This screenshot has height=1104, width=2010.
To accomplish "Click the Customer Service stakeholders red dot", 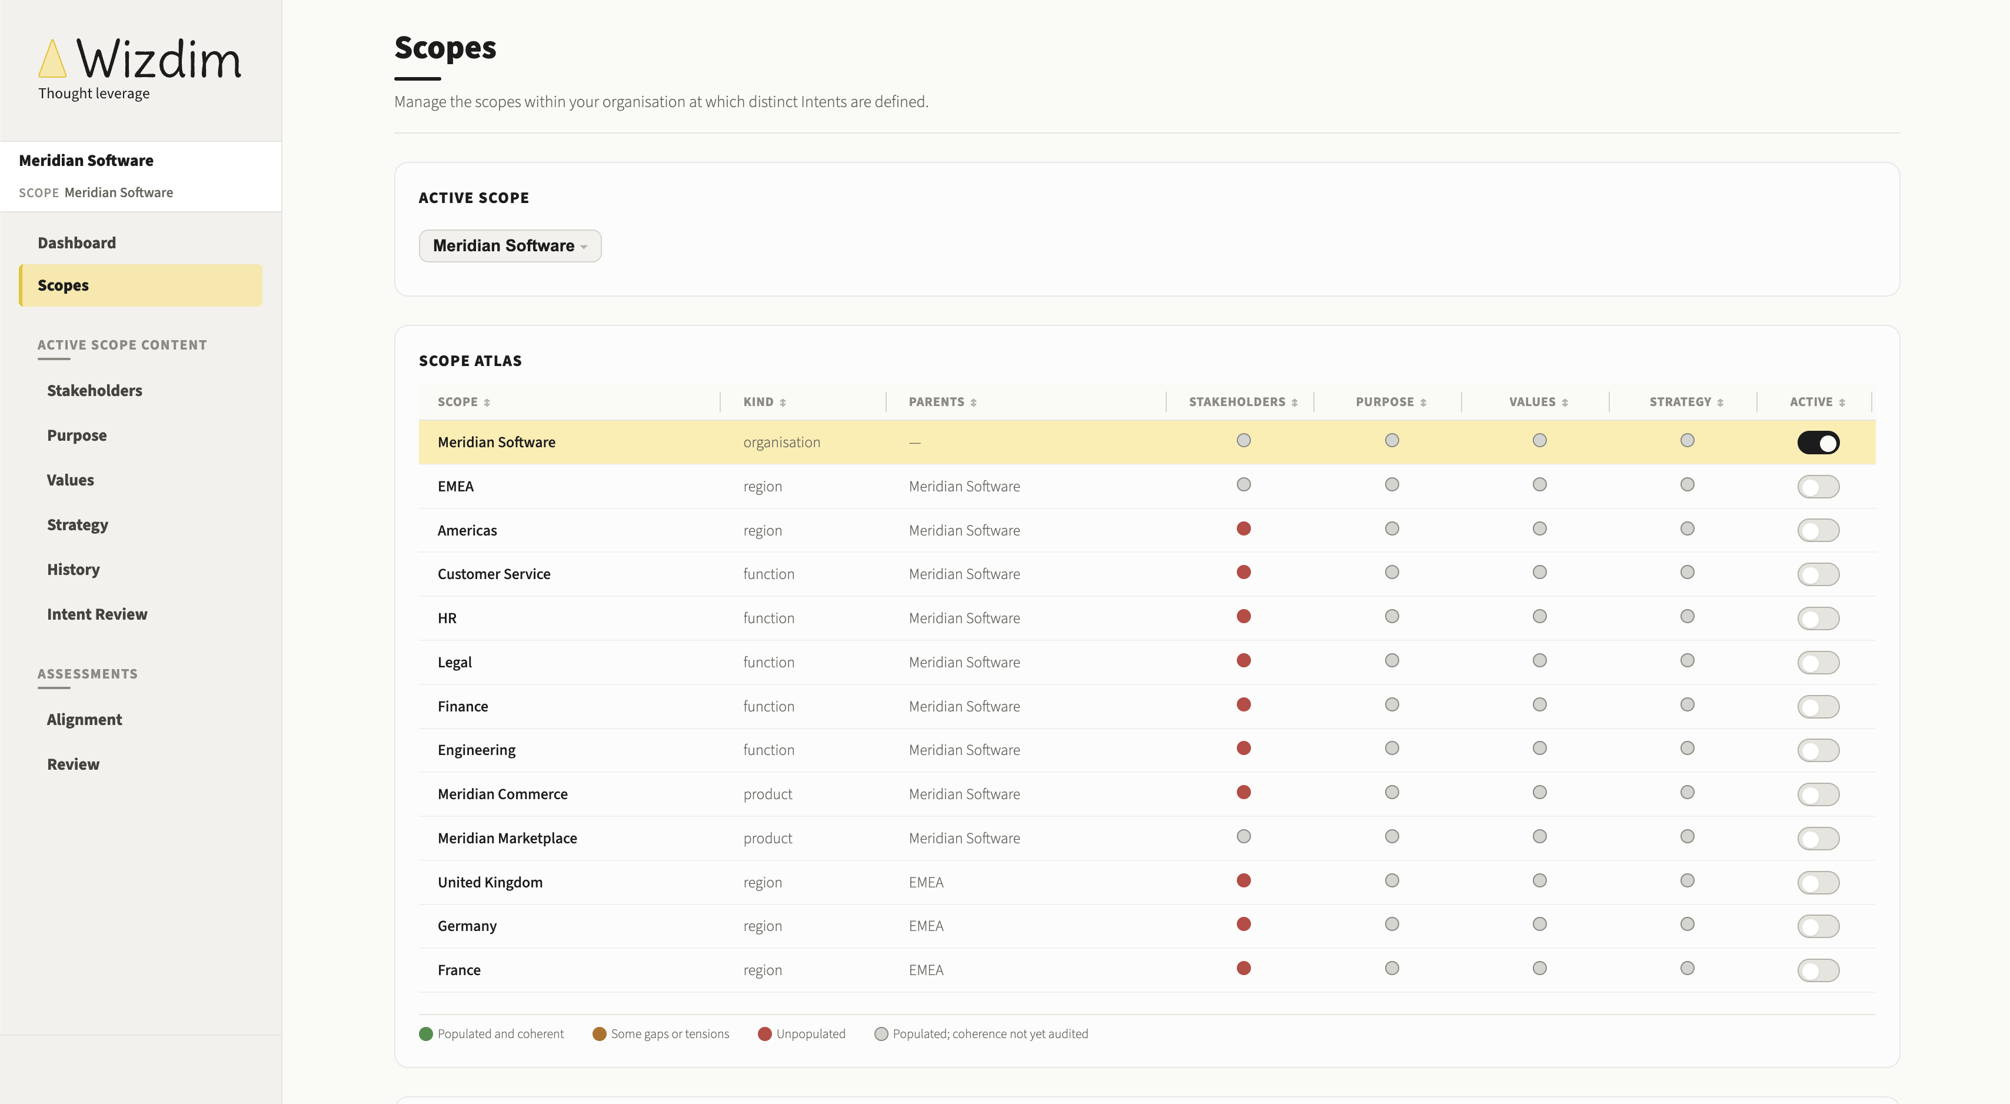I will click(x=1244, y=572).
